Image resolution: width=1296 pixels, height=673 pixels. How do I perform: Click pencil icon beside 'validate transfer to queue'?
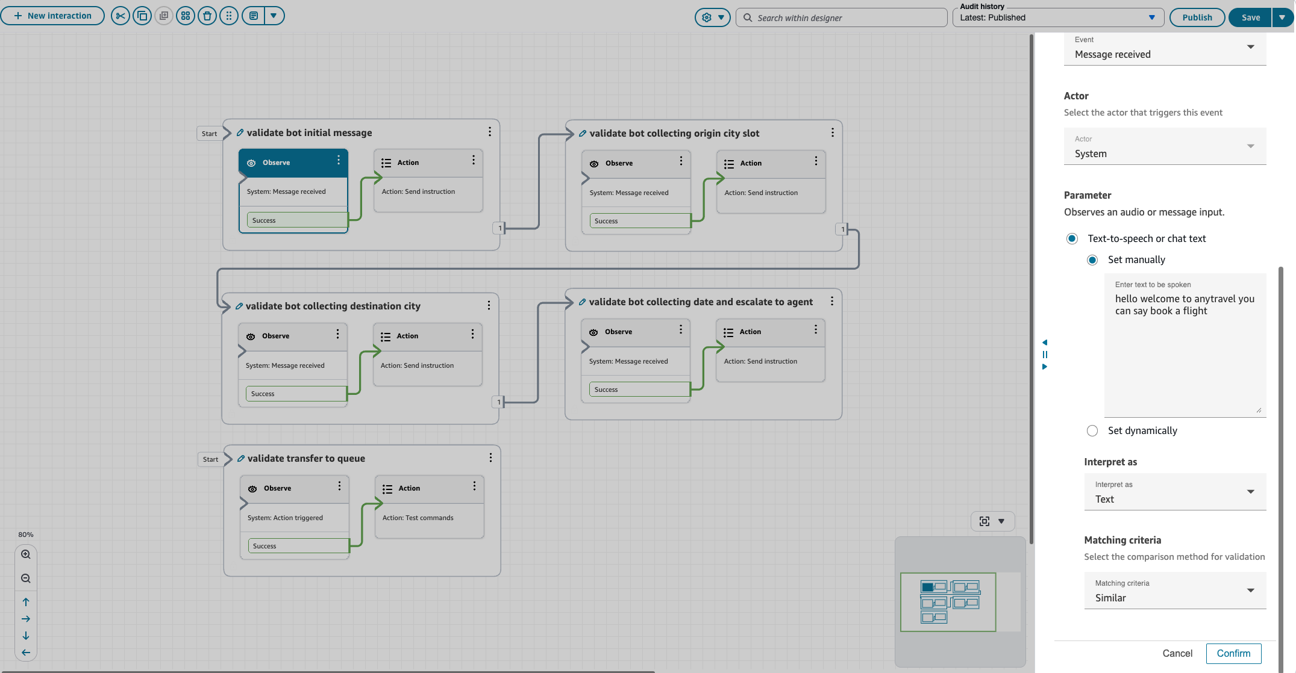pos(241,459)
